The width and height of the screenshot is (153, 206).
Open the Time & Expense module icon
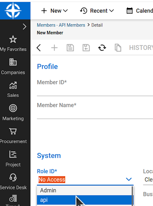click(x=13, y=198)
